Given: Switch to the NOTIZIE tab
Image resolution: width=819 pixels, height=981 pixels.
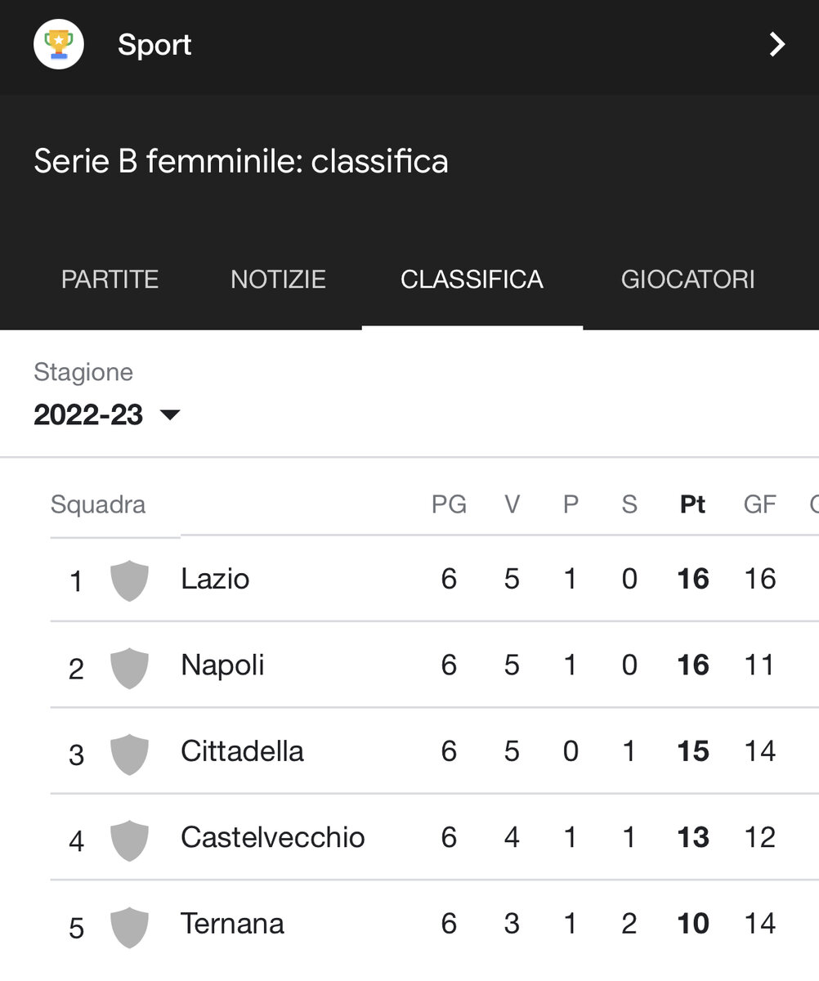Looking at the screenshot, I should pos(278,280).
